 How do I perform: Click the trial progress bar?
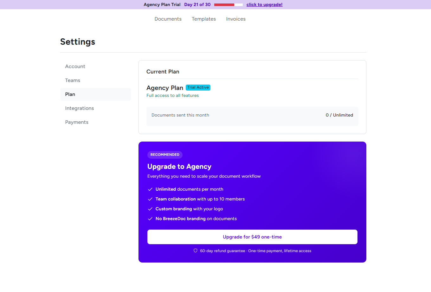tap(228, 4)
